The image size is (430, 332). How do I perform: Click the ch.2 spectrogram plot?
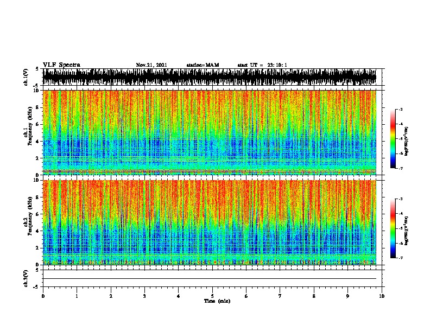click(210, 222)
